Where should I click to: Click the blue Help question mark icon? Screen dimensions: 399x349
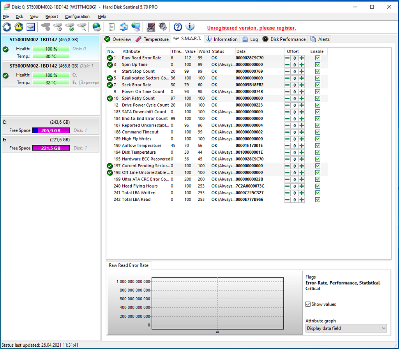(178, 27)
